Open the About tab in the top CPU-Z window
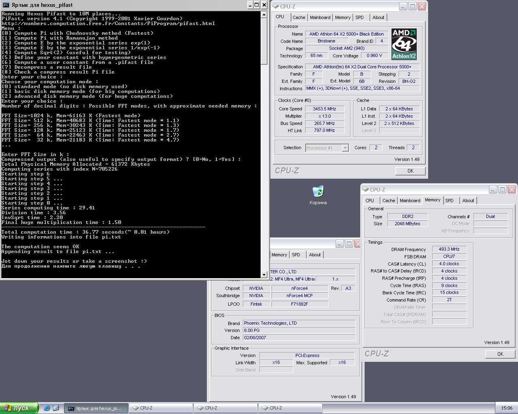 tap(378, 17)
